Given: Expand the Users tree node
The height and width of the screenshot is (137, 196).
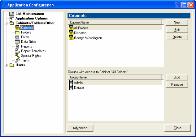Looking at the screenshot, I should [x=6, y=65].
